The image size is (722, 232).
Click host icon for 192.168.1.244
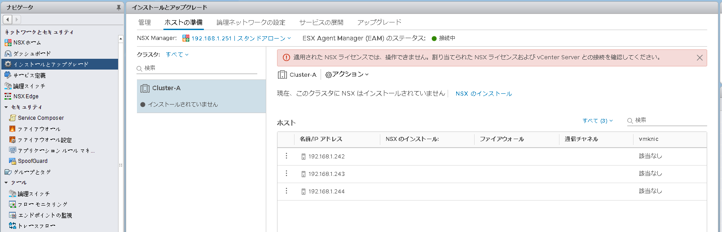pos(303,192)
